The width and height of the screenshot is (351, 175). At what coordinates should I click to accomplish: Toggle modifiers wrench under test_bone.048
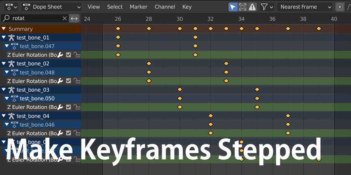click(60, 81)
